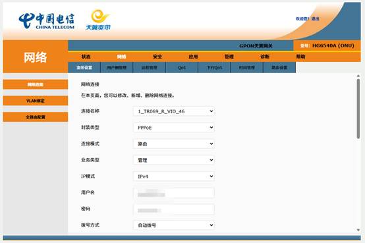Open the 管理 main menu
Screen dimensions: 365x243
coord(229,57)
